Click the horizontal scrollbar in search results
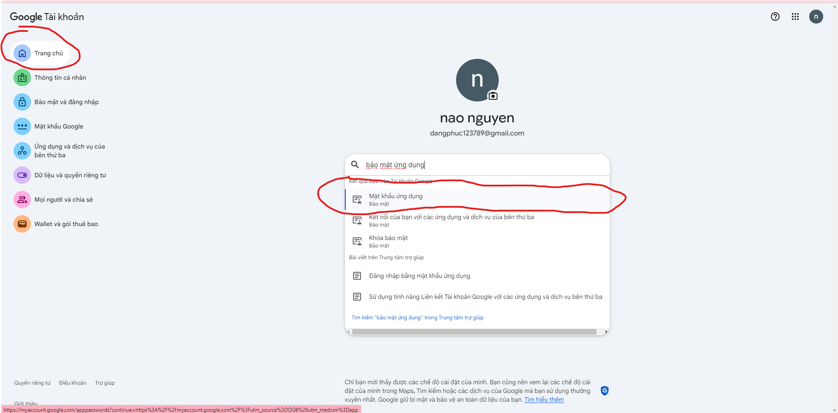This screenshot has width=838, height=413. pyautogui.click(x=474, y=332)
